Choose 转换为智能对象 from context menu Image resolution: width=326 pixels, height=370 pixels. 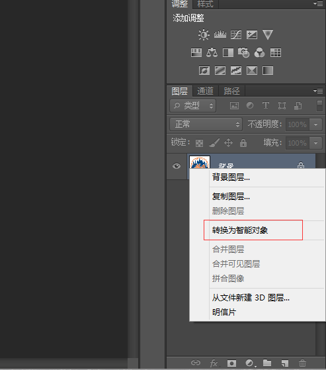240,230
